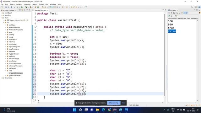Image resolution: width=201 pixels, height=113 pixels.
Task: Open the Refactor menu
Action: click(19, 4)
